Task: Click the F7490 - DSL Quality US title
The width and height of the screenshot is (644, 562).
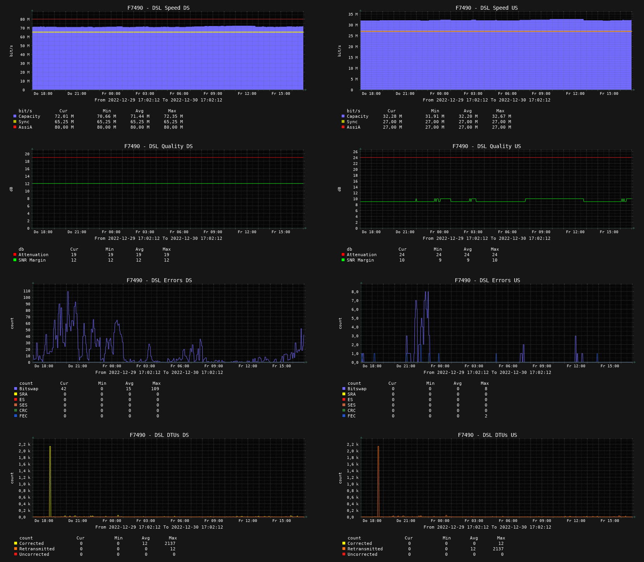Action: pos(487,146)
